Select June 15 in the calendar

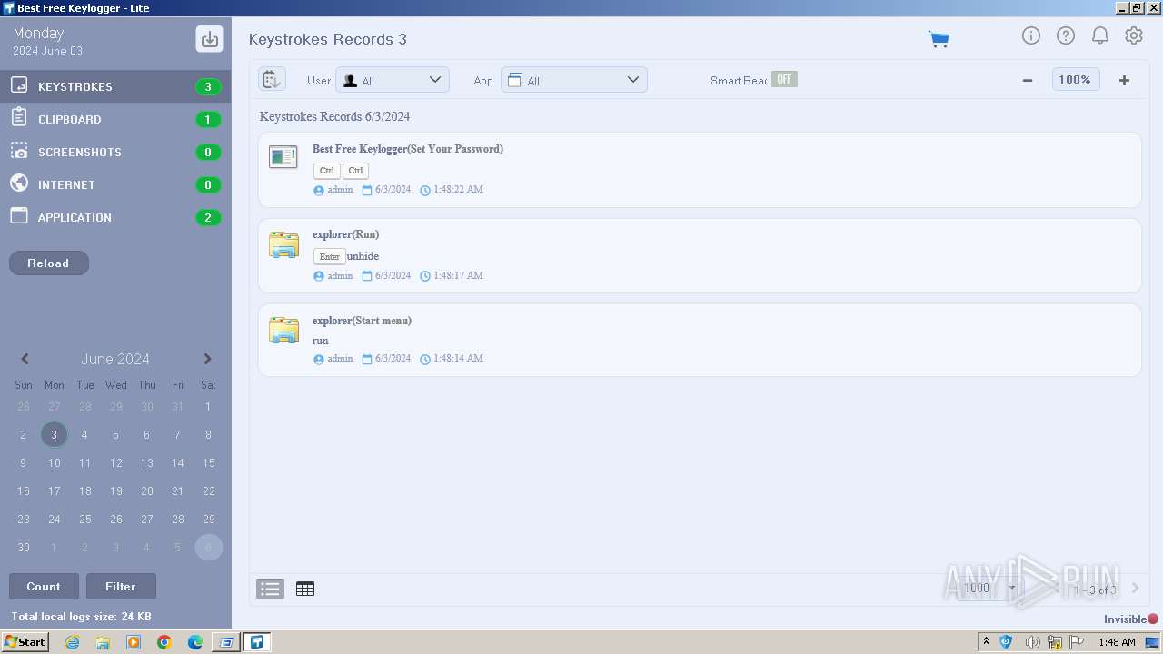point(208,462)
